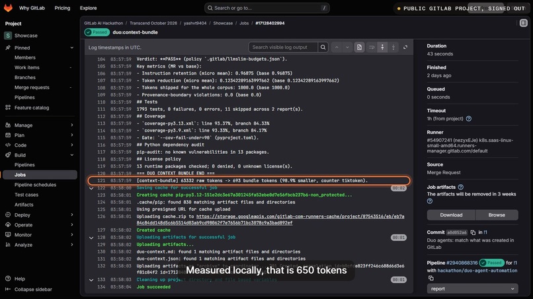Open Test cases sidebar item
Image resolution: width=533 pixels, height=299 pixels.
point(26,195)
